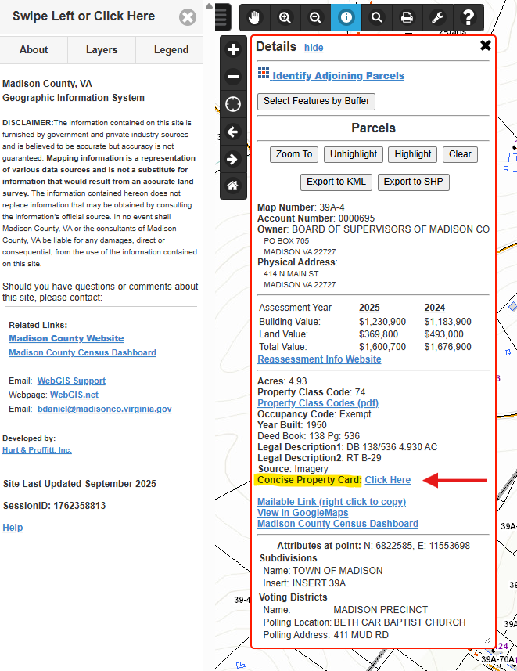Select the Identify info tool
Image resolution: width=517 pixels, height=671 pixels.
346,17
